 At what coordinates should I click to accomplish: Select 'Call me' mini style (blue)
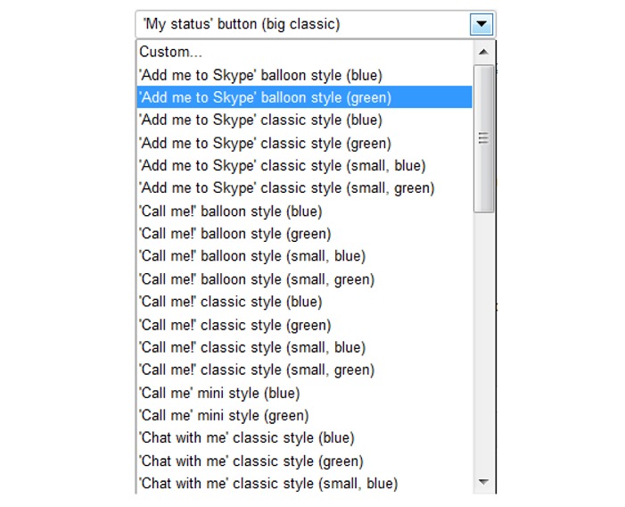(219, 393)
